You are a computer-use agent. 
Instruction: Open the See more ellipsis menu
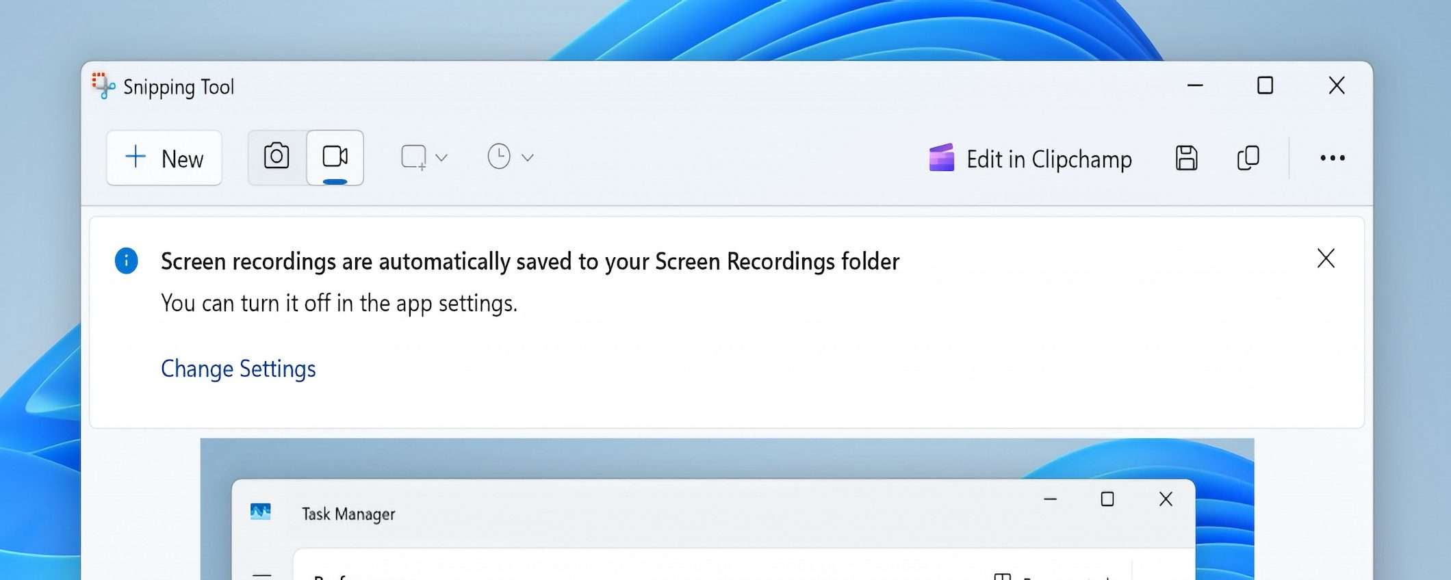(1332, 158)
